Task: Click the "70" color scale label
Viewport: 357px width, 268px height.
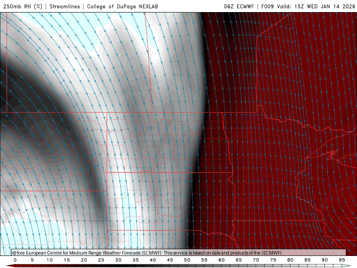Action: pyautogui.click(x=256, y=260)
